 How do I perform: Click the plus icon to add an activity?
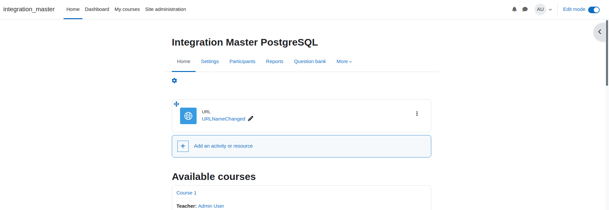[183, 146]
